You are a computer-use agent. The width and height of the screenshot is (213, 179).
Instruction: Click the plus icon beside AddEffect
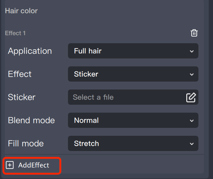[10, 165]
